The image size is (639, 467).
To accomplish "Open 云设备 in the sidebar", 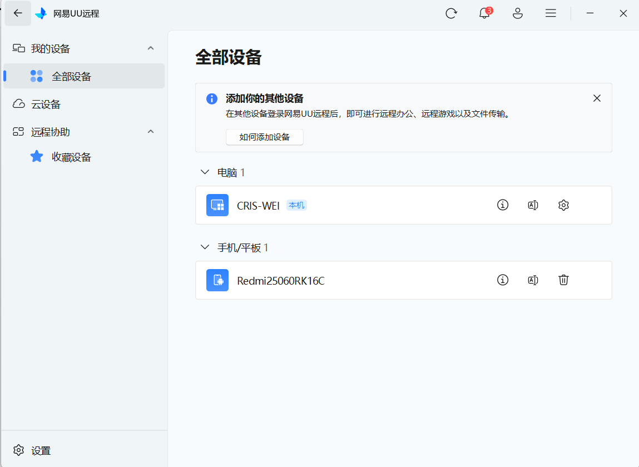I will click(x=84, y=104).
